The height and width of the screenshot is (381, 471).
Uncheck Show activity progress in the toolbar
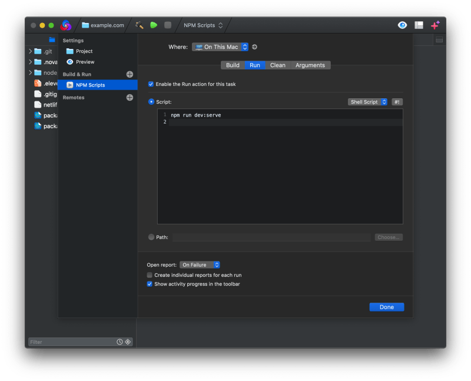pyautogui.click(x=150, y=284)
